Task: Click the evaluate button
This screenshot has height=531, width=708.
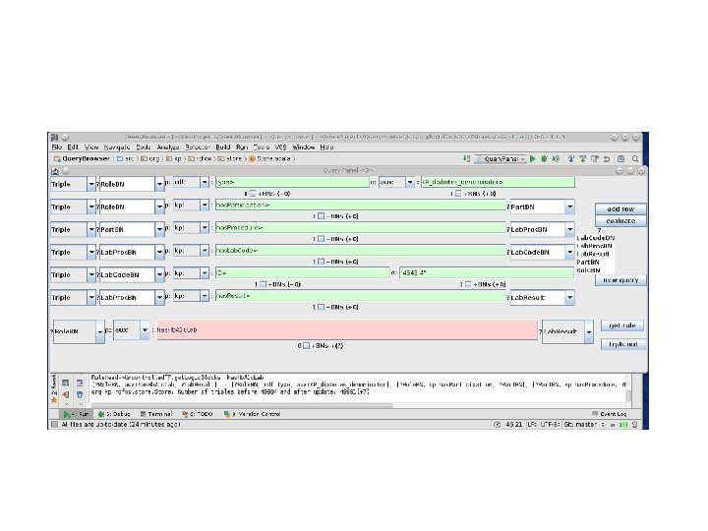Action: [620, 221]
